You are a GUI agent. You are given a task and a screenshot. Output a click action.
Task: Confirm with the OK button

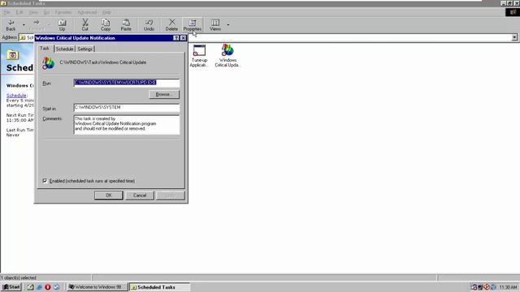(108, 195)
